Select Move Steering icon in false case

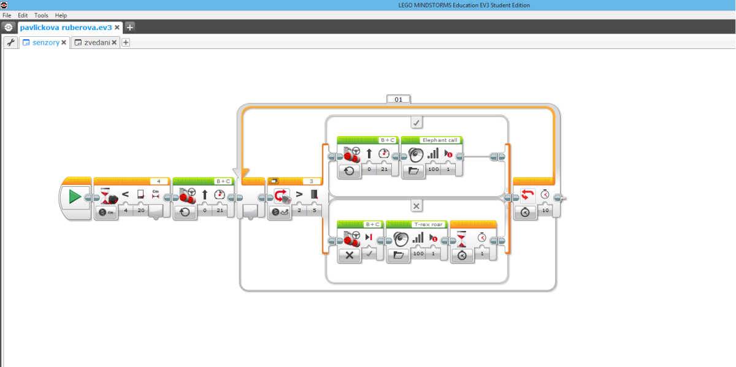point(351,238)
